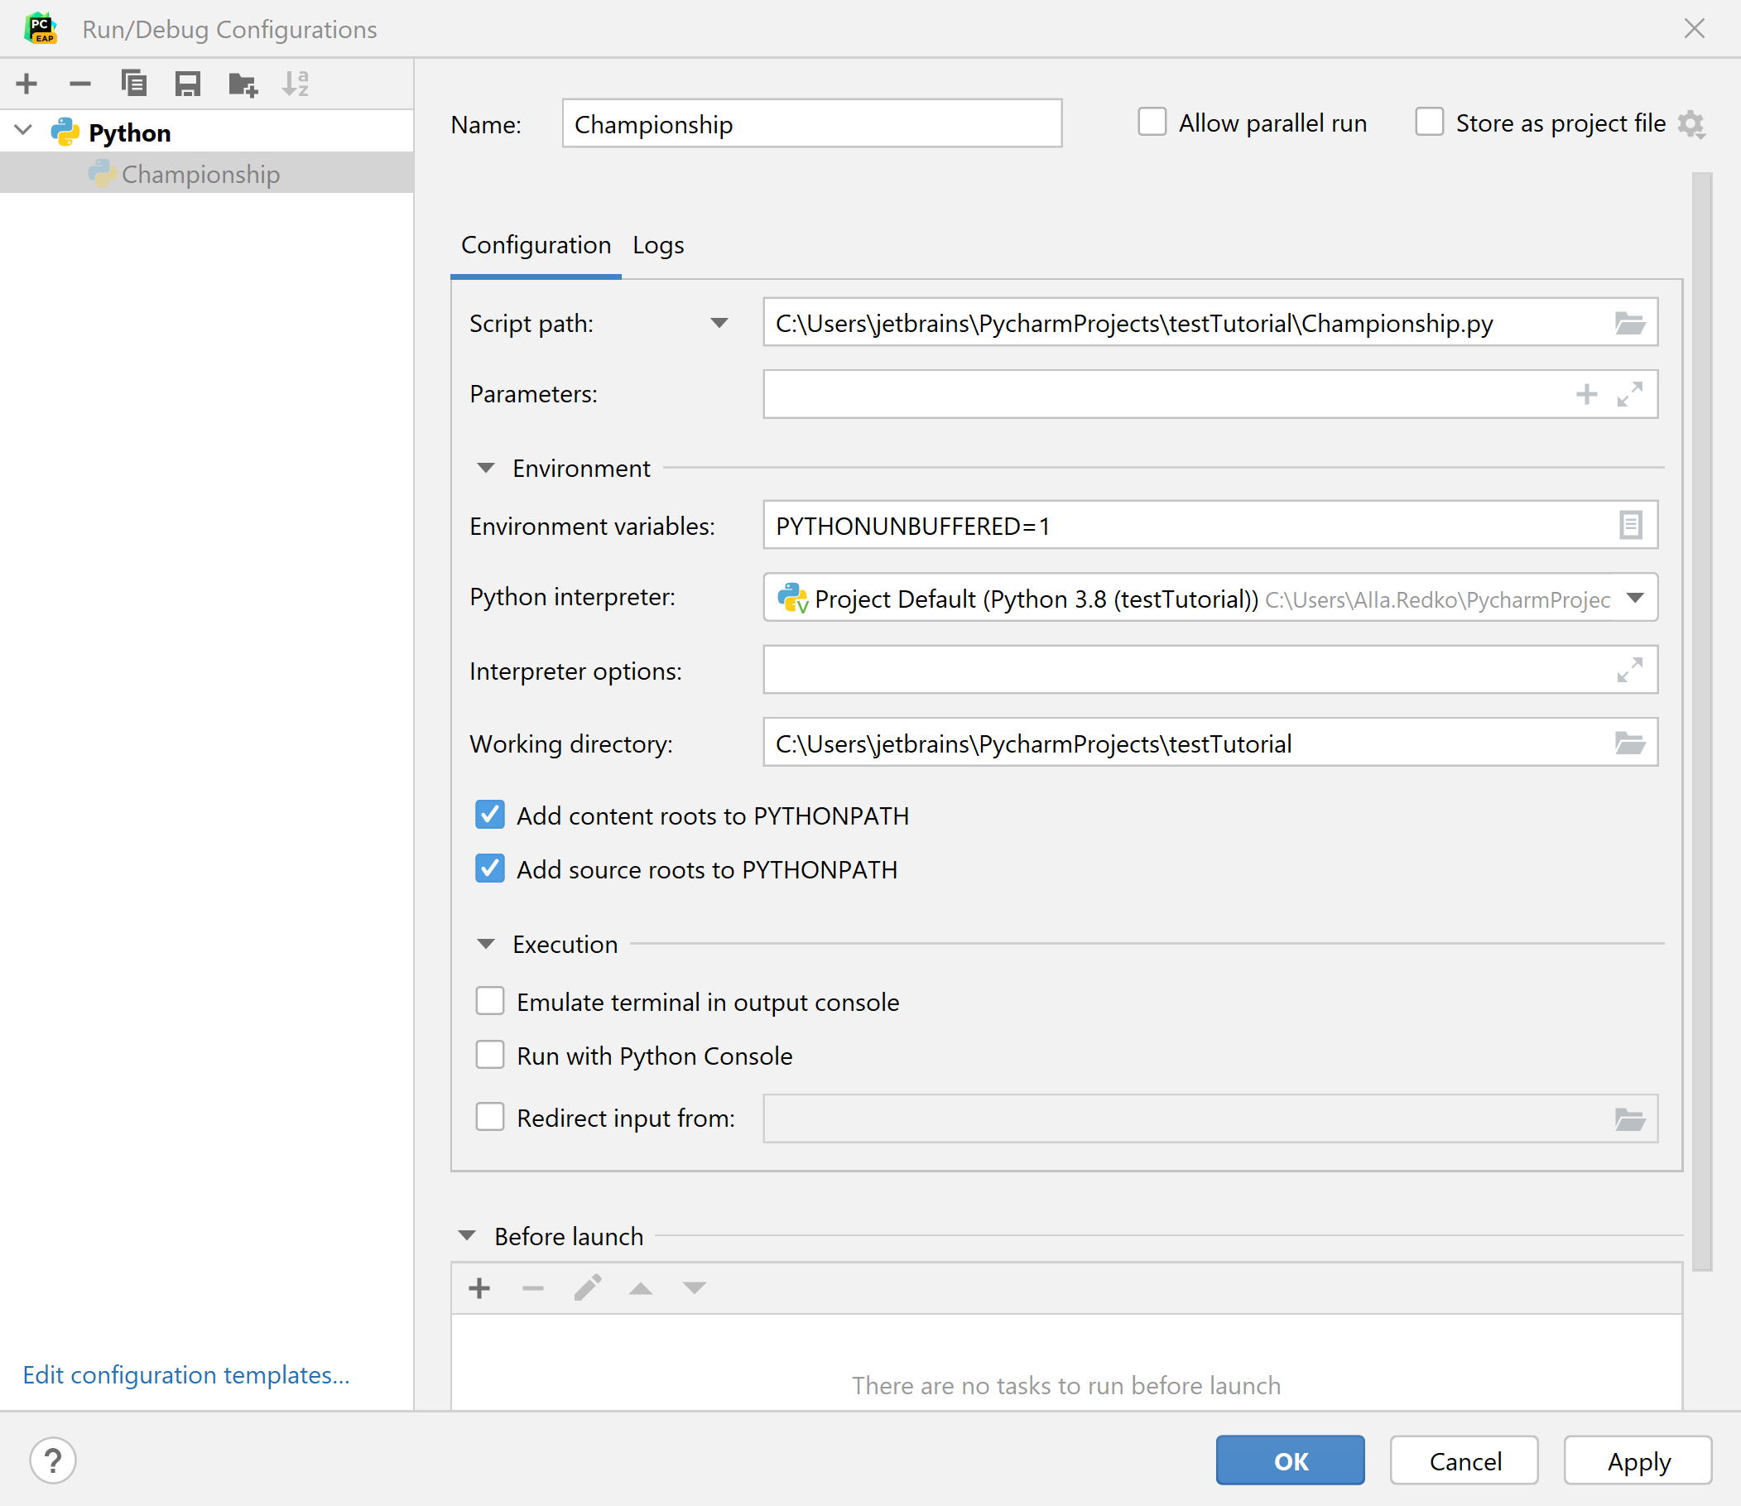Screen dimensions: 1741x1506
Task: Open Python interpreter dropdown
Action: [1634, 599]
